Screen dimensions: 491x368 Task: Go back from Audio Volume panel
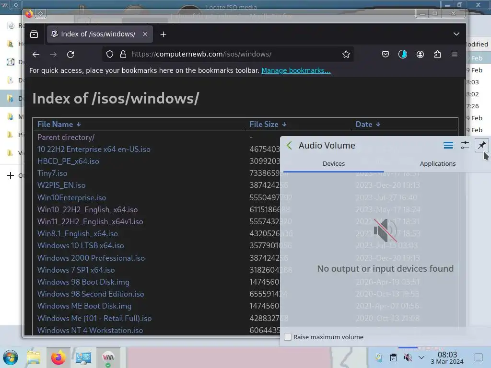coord(289,146)
